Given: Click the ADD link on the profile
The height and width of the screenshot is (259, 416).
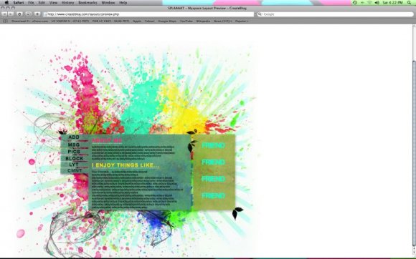Looking at the screenshot, I should pos(74,137).
